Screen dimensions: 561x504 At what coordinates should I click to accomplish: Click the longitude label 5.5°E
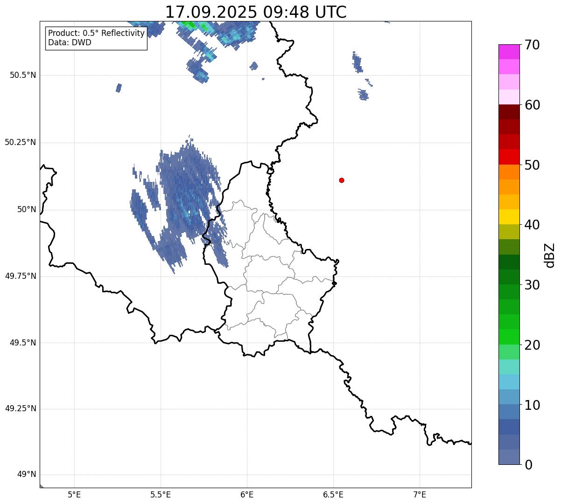point(161,495)
